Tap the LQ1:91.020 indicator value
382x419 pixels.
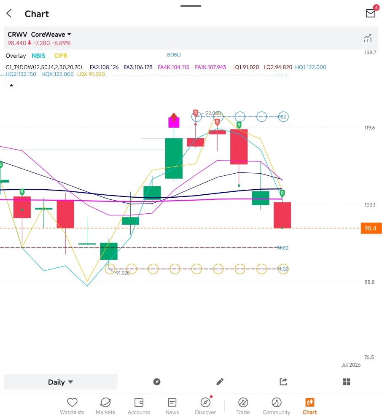(245, 67)
